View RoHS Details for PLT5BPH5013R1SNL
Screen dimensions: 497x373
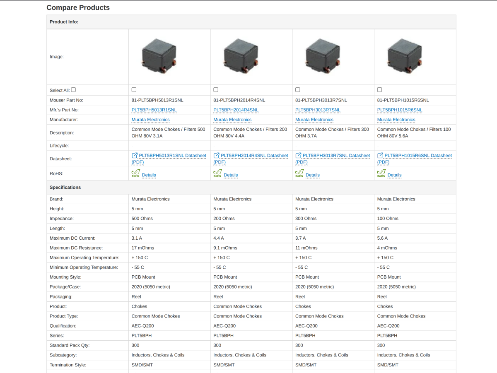[149, 175]
